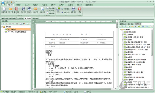Click the rename (Ab) icon in template toolbar
Screen dimensions: 155x93
tap(135, 26)
